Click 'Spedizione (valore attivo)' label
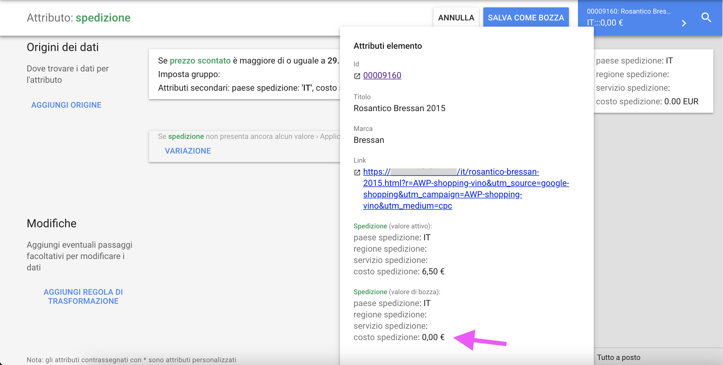 point(392,226)
